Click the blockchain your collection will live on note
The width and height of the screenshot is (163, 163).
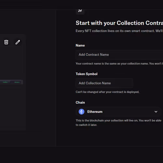tap(118, 123)
